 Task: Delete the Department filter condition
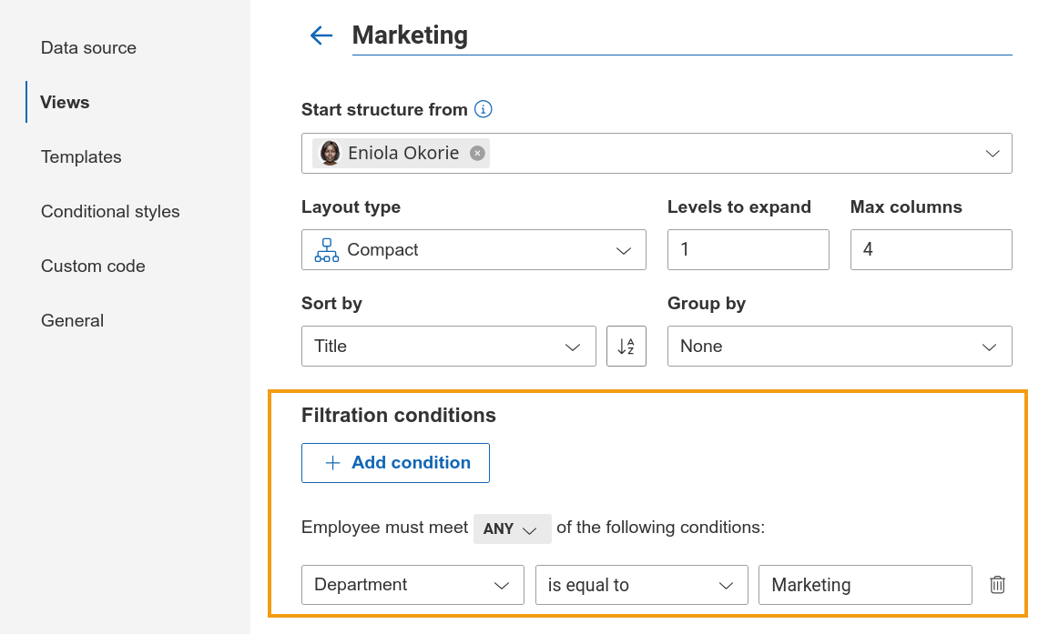click(997, 584)
